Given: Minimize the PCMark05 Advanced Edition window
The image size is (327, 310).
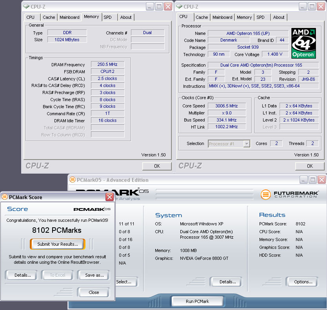Looking at the screenshot, I should [303, 180].
